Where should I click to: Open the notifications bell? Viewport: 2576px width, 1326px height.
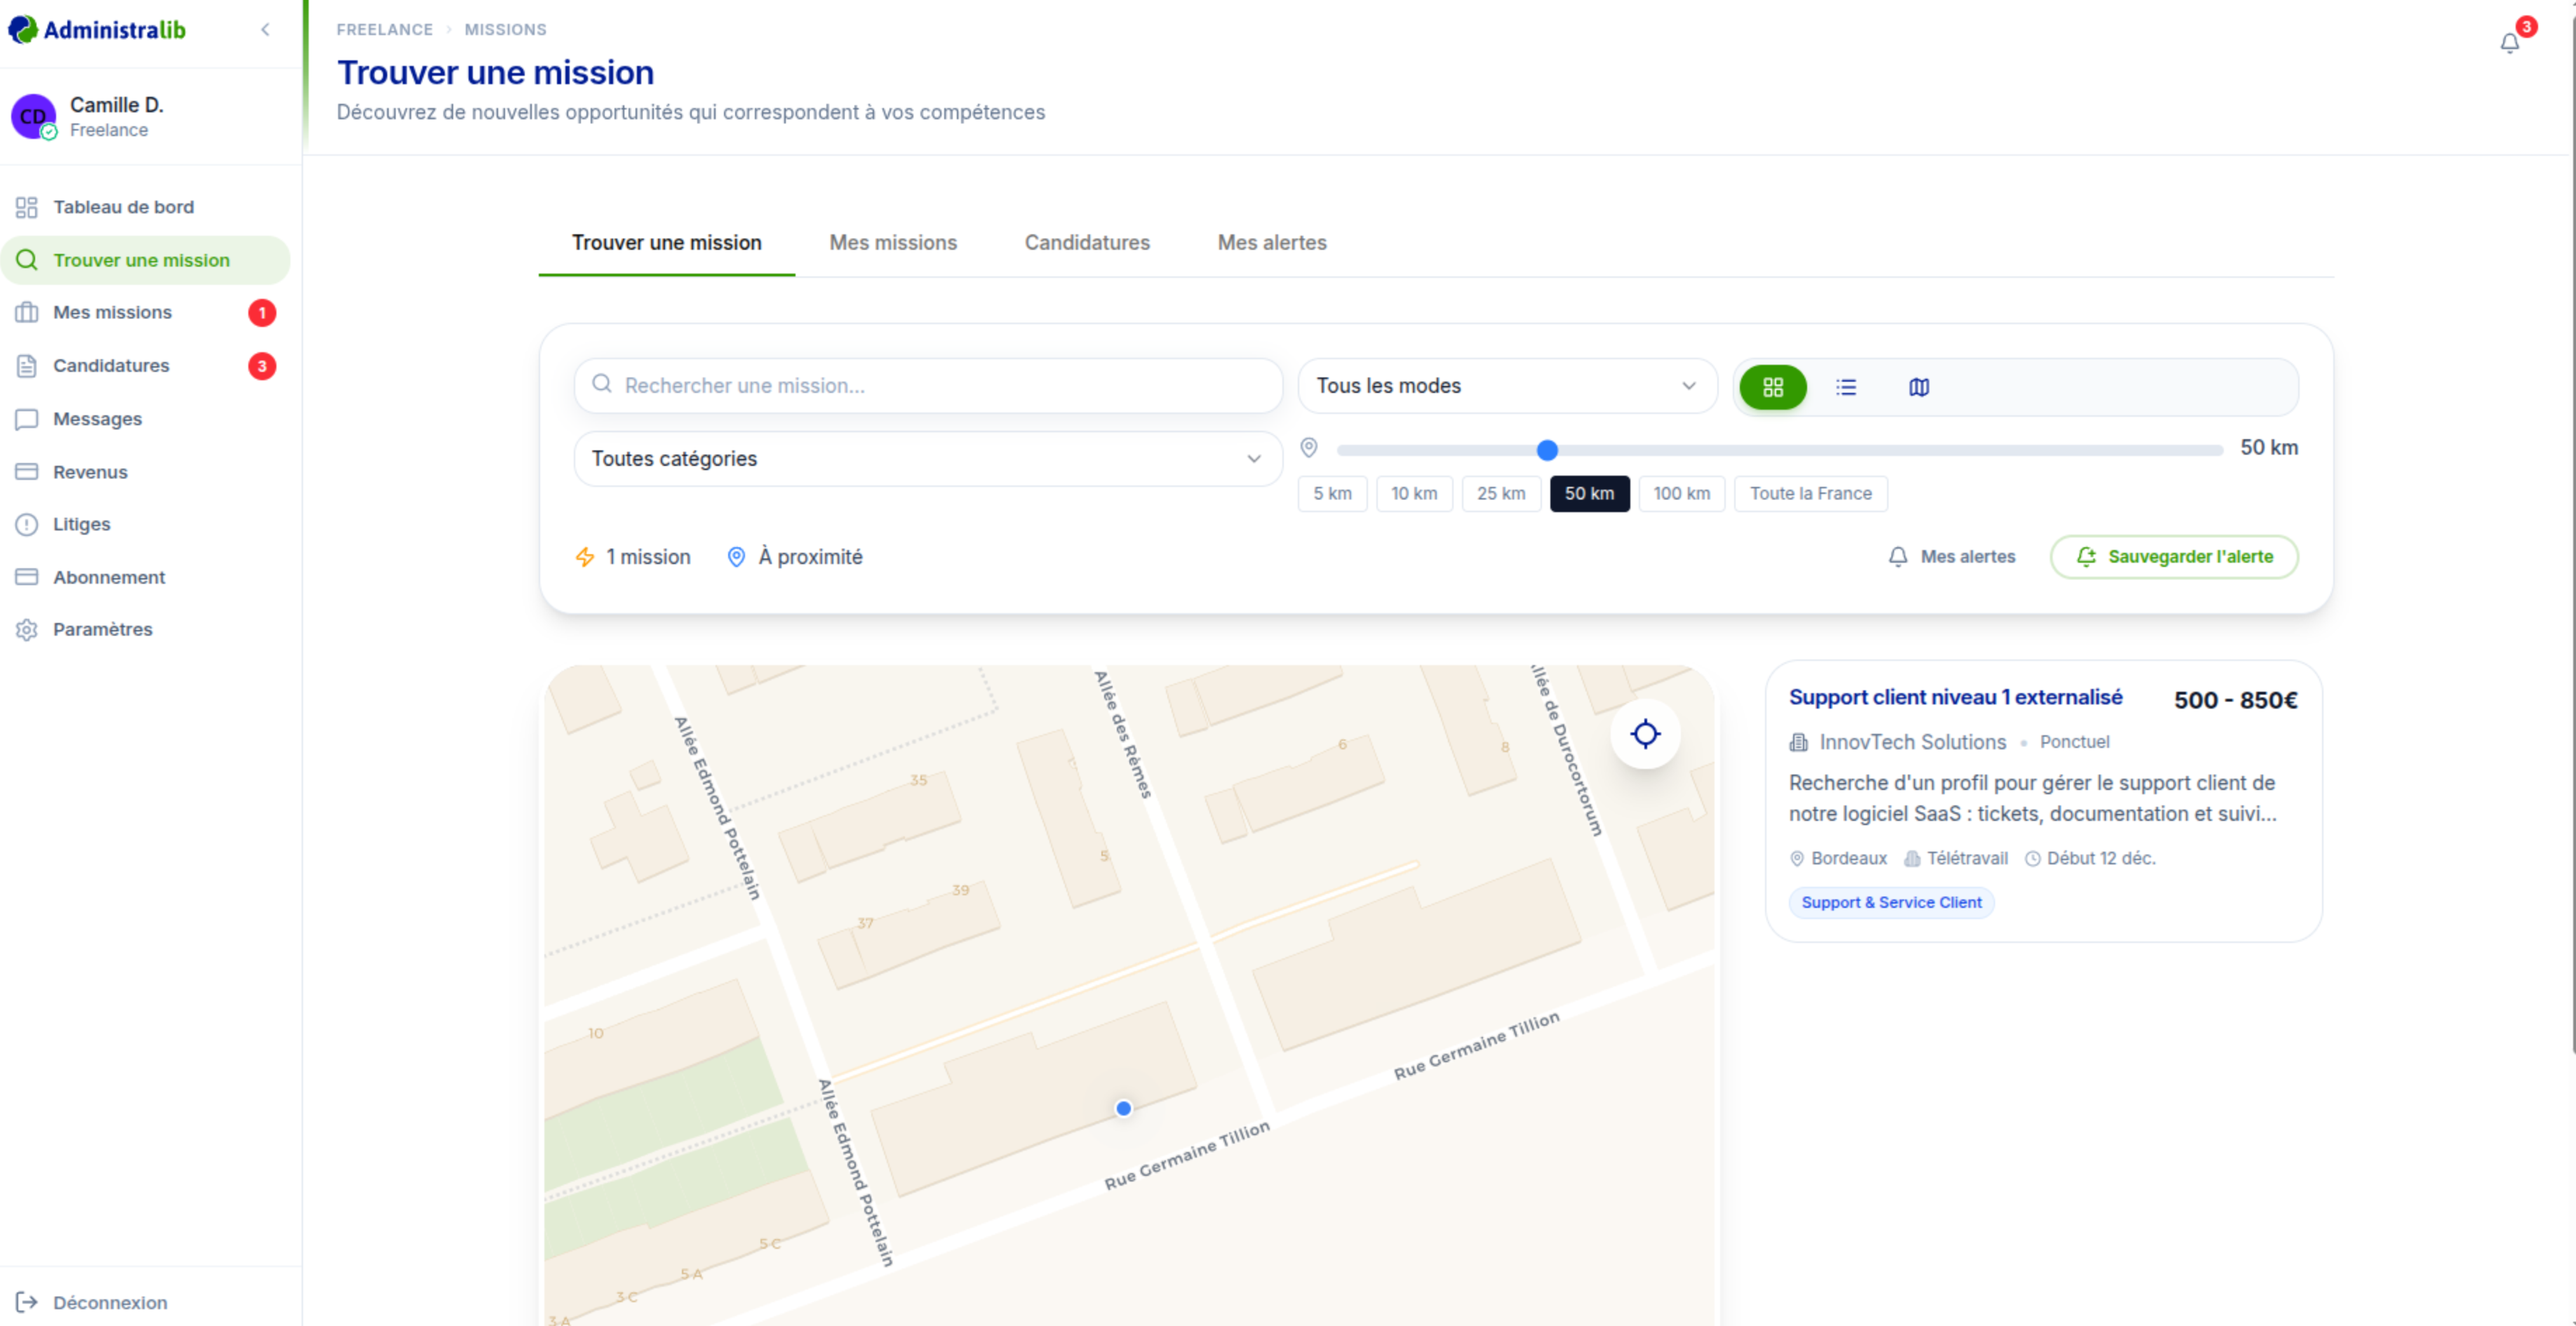(x=2509, y=43)
